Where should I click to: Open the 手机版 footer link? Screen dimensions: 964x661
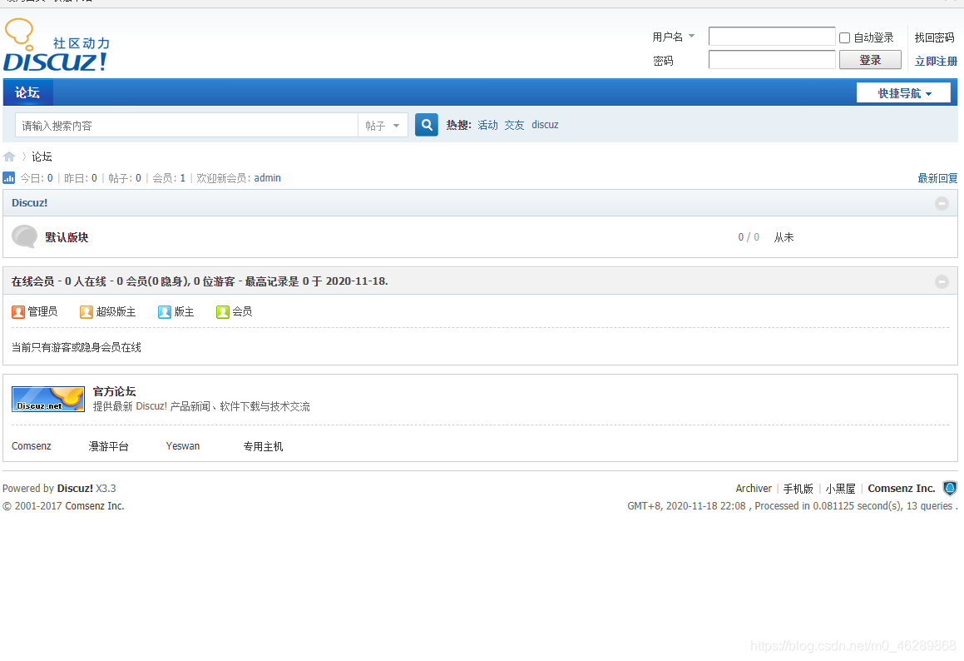798,489
